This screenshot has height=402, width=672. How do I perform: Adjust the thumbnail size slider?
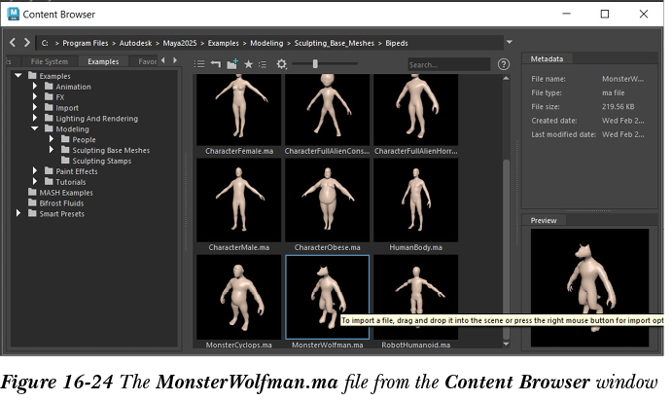(x=314, y=64)
